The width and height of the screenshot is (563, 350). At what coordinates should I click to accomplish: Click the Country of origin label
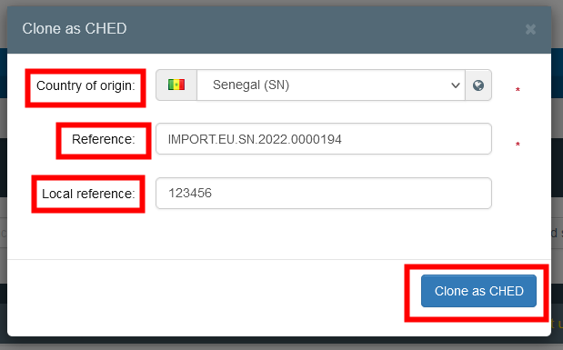[x=85, y=85]
